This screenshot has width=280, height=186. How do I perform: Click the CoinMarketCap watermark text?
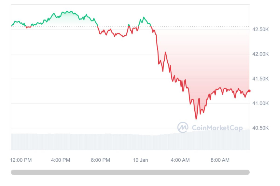(x=217, y=128)
